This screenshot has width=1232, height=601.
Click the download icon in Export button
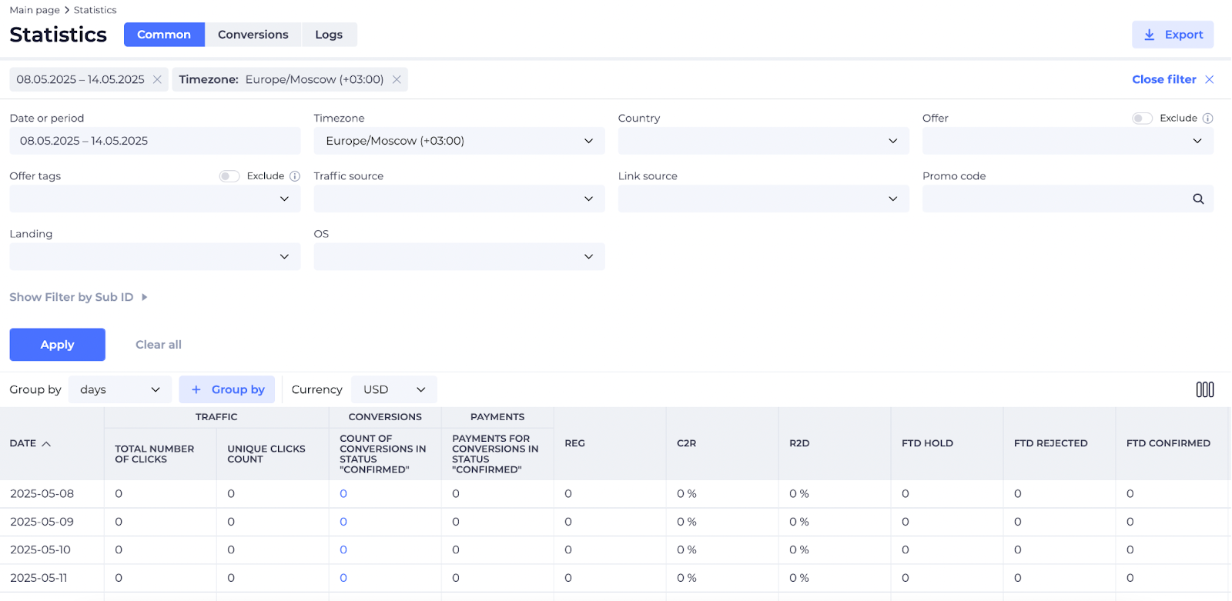1150,35
